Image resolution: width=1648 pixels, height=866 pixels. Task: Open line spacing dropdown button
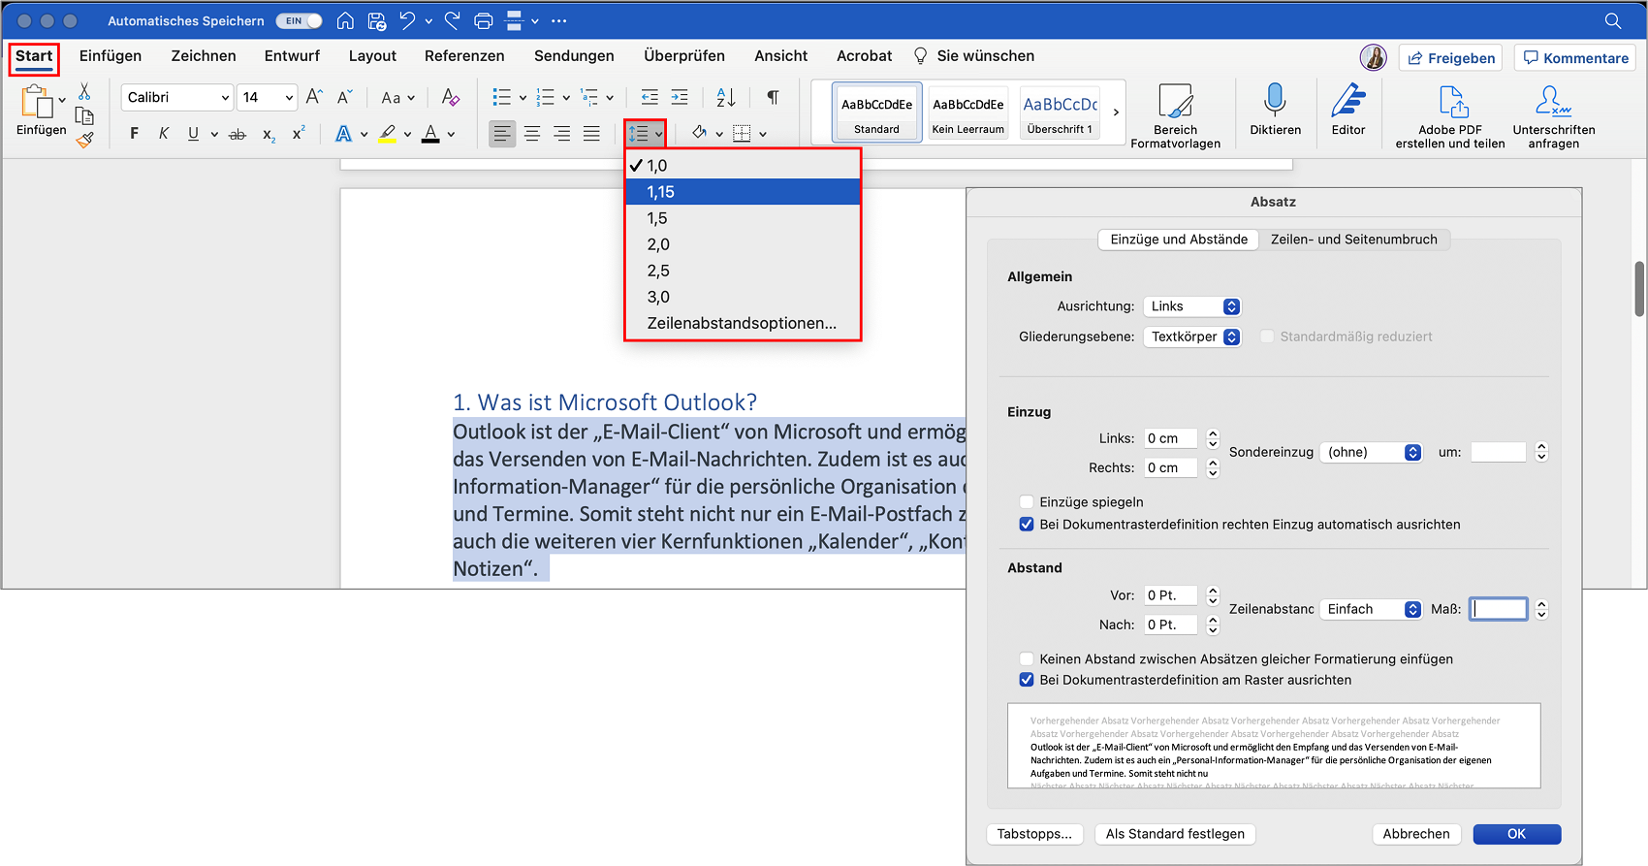(x=645, y=134)
